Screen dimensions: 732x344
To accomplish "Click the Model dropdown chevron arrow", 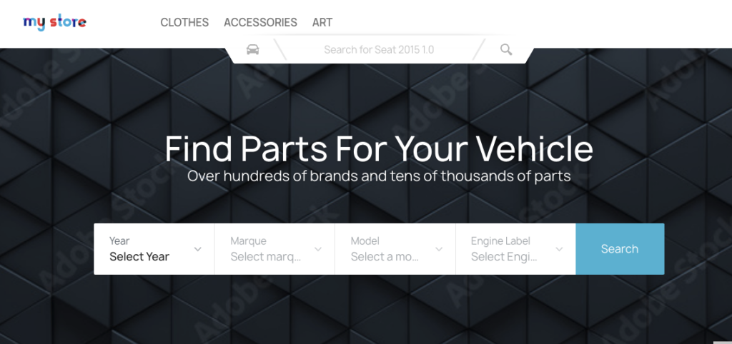I will pos(439,249).
